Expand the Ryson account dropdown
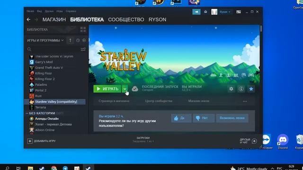The width and height of the screenshot is (303, 170). click(x=225, y=12)
